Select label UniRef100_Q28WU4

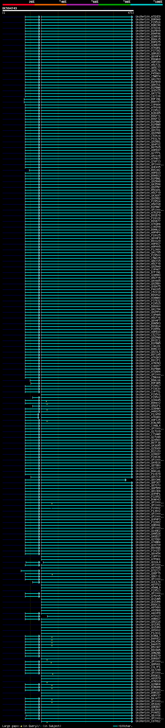(x=148, y=684)
